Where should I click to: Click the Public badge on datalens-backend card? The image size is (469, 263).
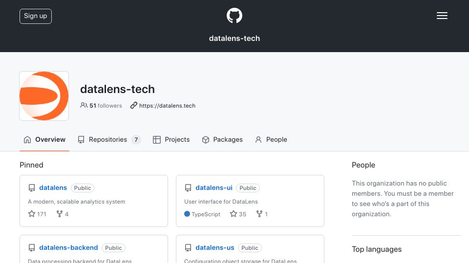point(113,248)
